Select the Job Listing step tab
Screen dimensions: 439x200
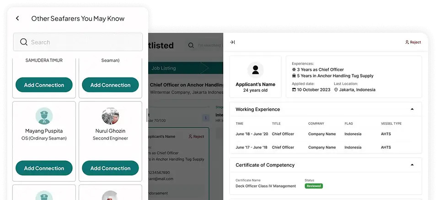(164, 68)
